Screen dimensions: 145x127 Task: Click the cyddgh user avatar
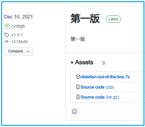[7, 26]
